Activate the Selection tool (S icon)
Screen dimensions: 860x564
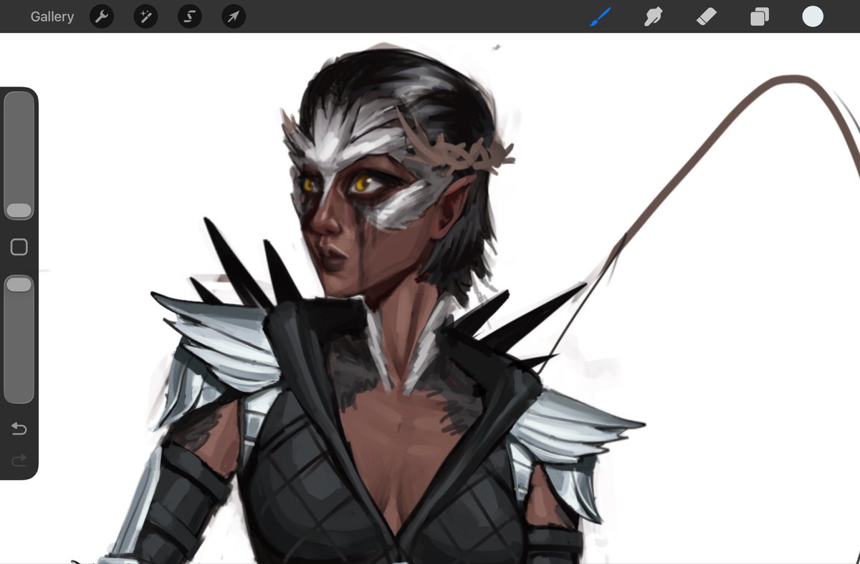click(190, 16)
